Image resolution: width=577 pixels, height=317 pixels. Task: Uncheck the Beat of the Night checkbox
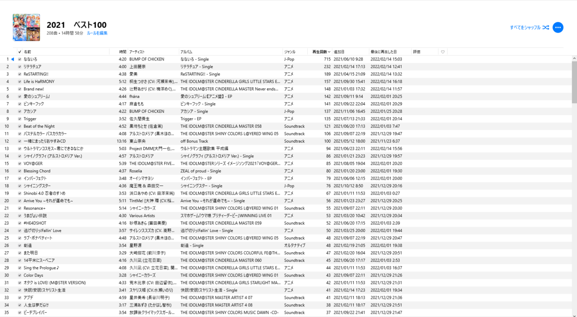coord(20,126)
